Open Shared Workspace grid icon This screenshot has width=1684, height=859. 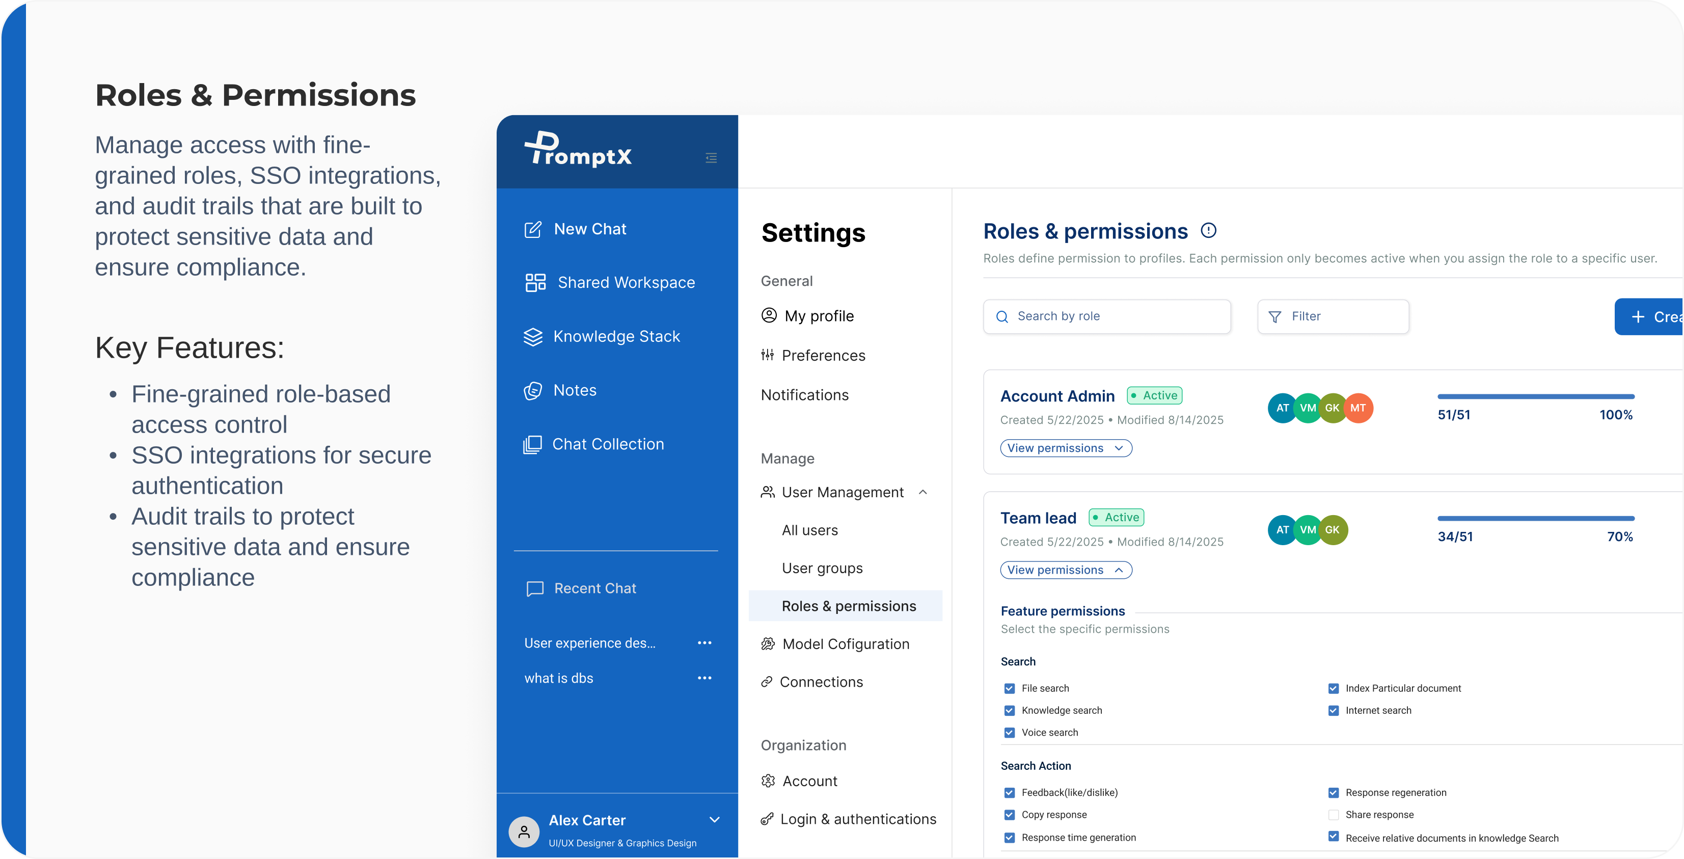[535, 282]
